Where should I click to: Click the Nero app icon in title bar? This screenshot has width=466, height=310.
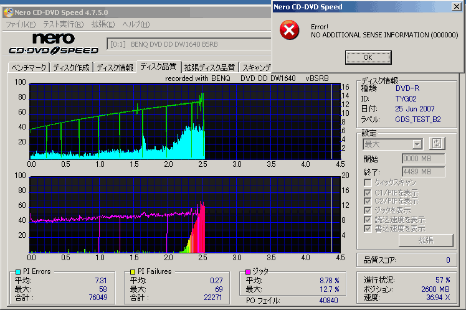pyautogui.click(x=8, y=12)
